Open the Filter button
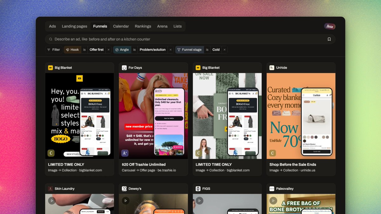381x214 pixels. 53,50
